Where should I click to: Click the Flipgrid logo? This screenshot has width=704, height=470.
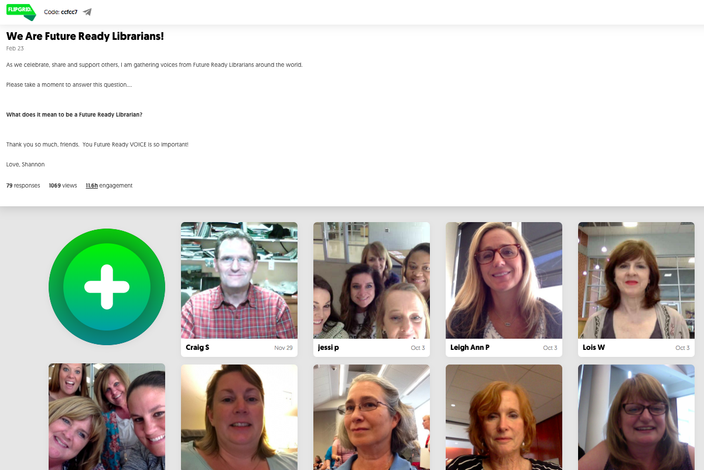(x=21, y=12)
